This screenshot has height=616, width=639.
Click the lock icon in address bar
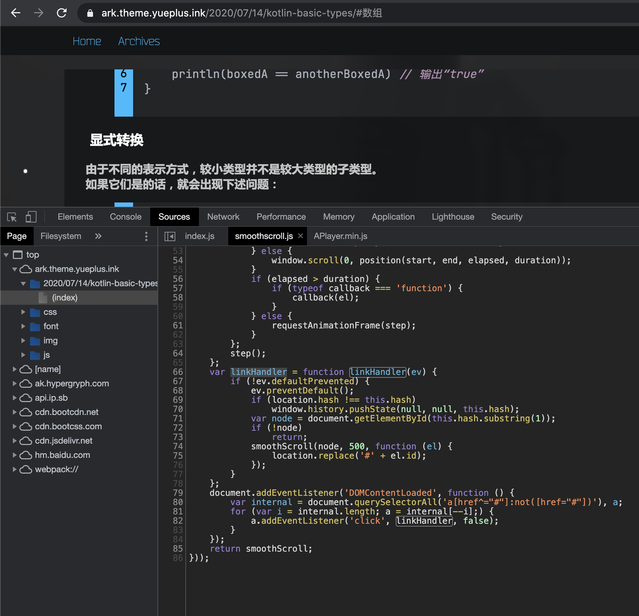90,13
